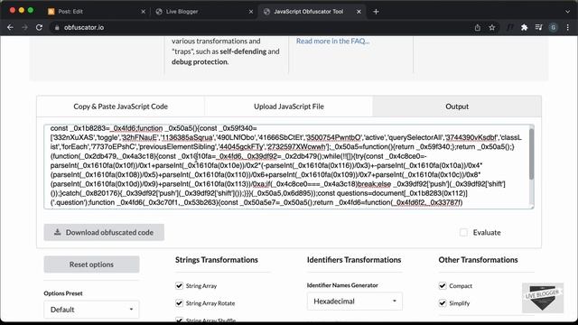
Task: Enable the Evaluate checkbox
Action: tap(463, 233)
